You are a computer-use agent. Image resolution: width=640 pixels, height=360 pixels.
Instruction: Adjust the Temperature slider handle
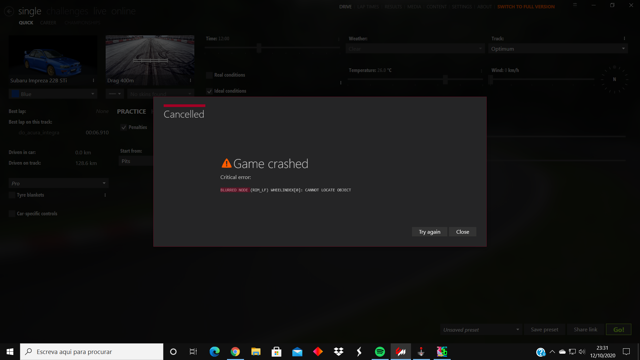[x=445, y=80]
